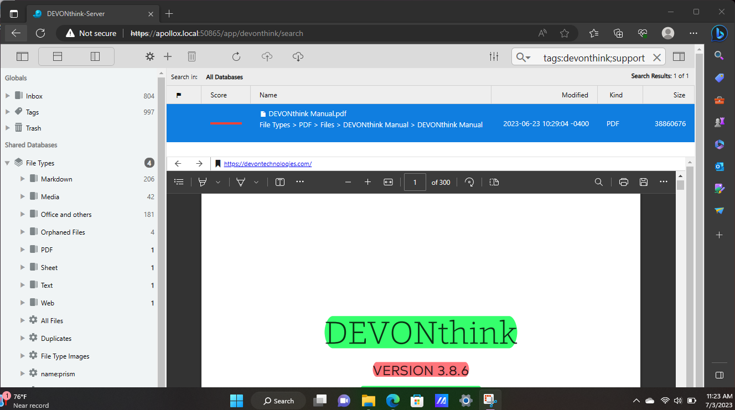Open the highlight color dropdown arrow

(218, 182)
